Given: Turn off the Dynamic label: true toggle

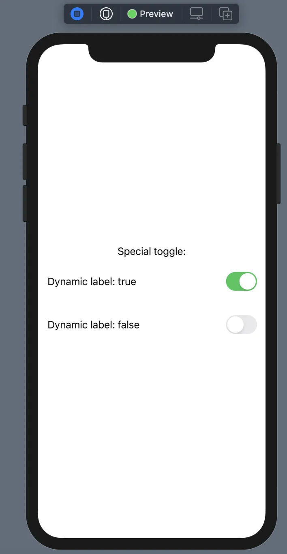Looking at the screenshot, I should tap(242, 281).
